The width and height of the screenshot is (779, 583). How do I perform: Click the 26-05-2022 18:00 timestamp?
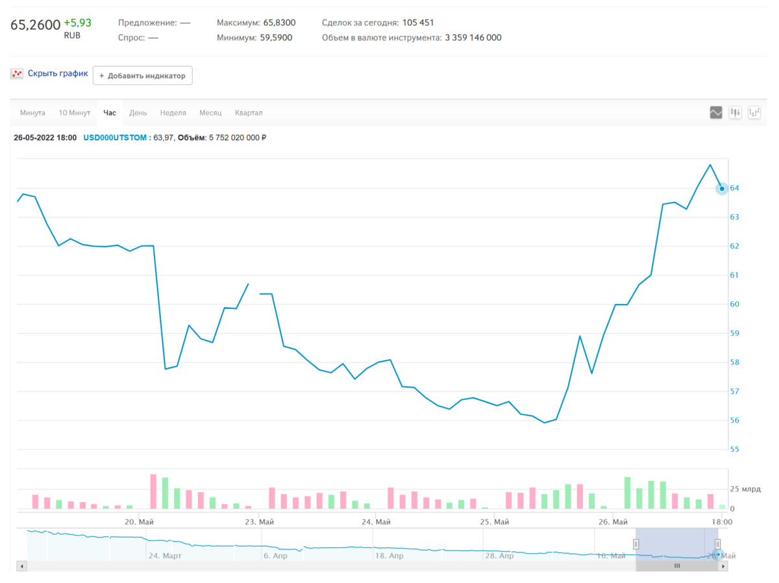tap(45, 138)
